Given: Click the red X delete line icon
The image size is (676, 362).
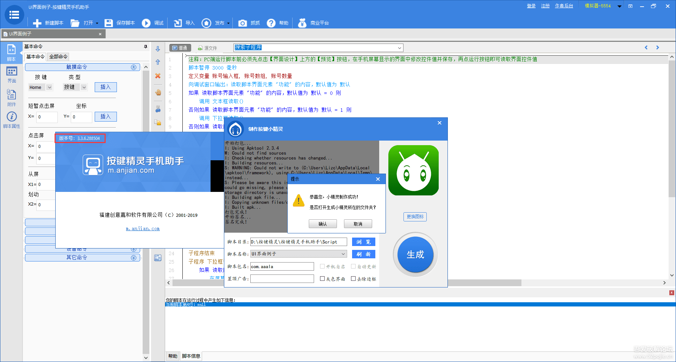Looking at the screenshot, I should [x=158, y=76].
